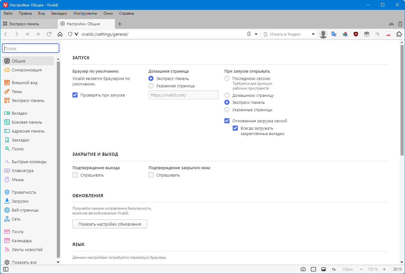The image size is (405, 274).
Task: Open the bookmark dropdown arrow in address bar
Action: (256, 34)
